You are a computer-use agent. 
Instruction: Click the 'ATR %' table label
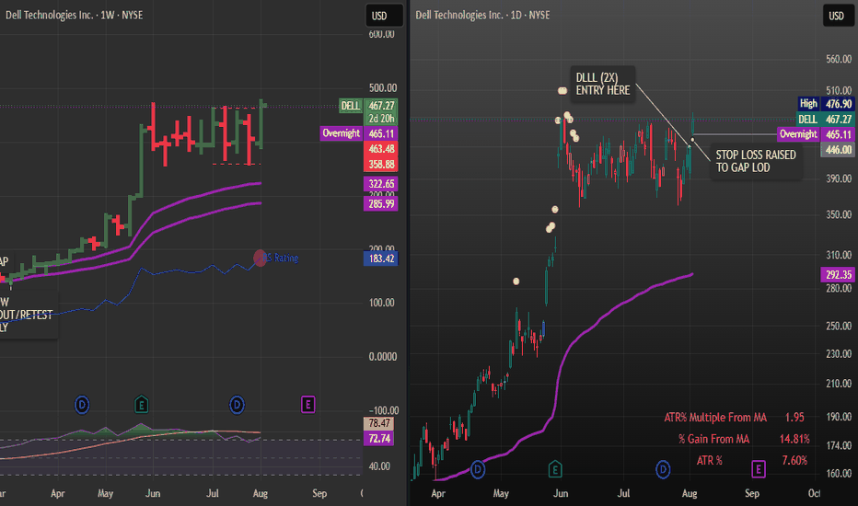[709, 461]
